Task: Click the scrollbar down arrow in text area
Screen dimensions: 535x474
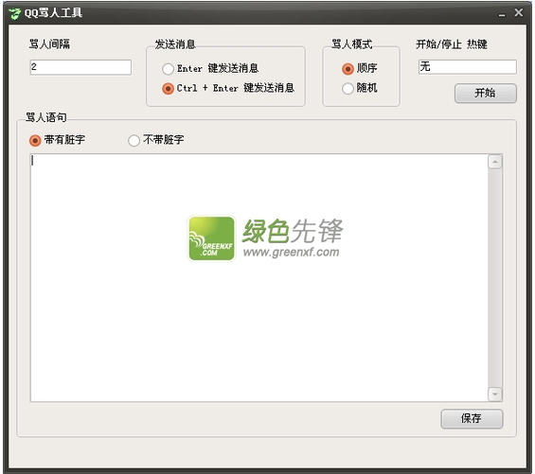Action: pyautogui.click(x=494, y=395)
